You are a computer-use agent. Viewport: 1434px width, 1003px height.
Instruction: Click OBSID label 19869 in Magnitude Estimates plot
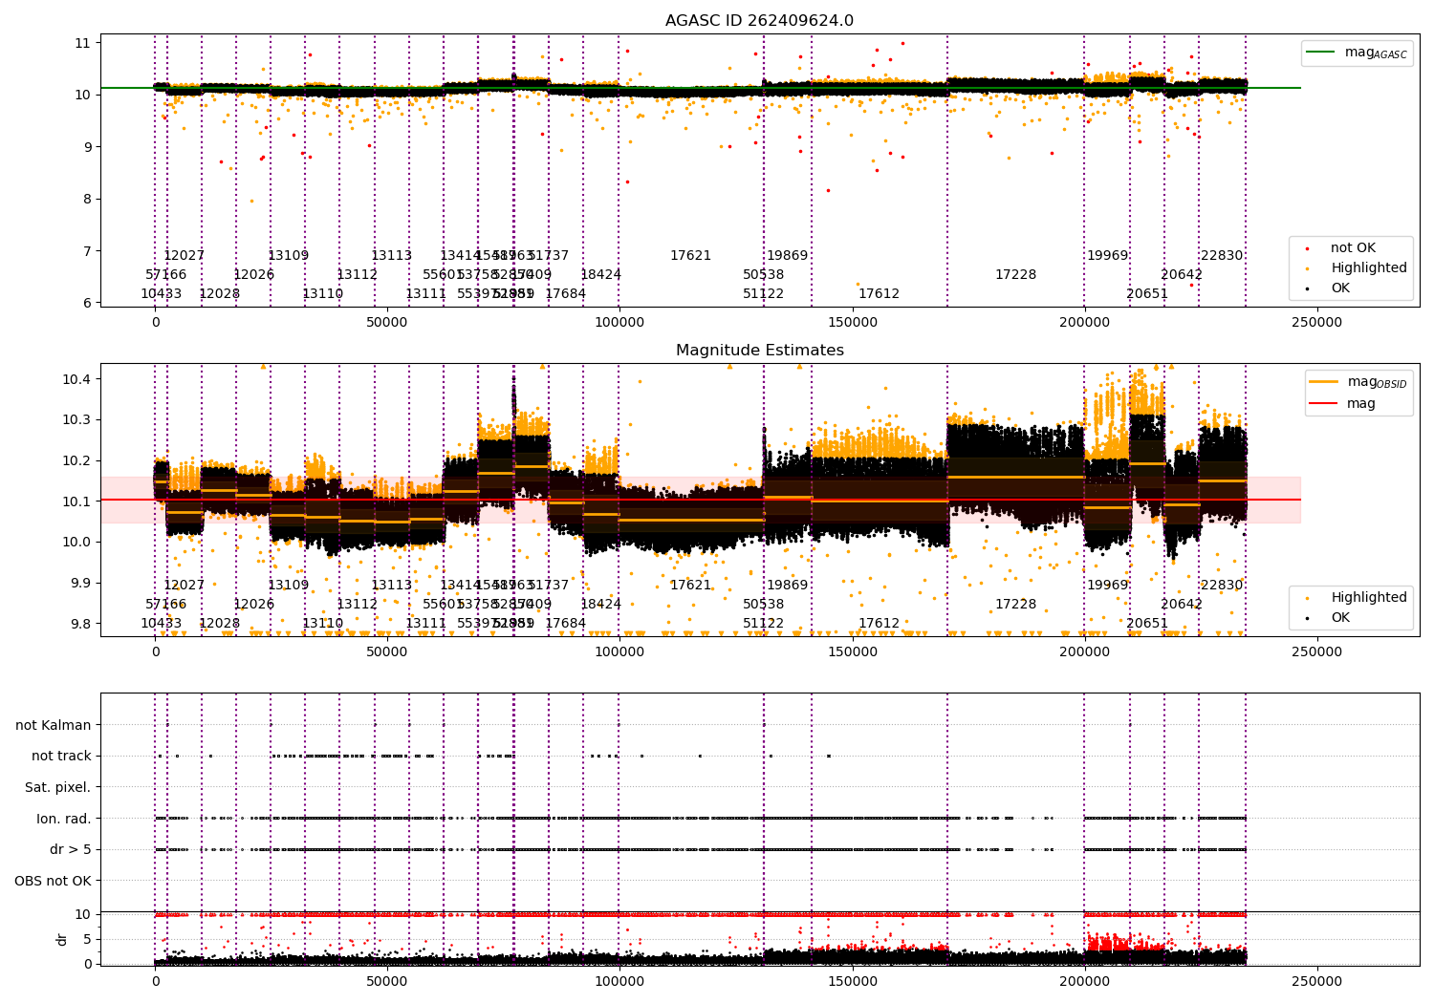pyautogui.click(x=787, y=586)
